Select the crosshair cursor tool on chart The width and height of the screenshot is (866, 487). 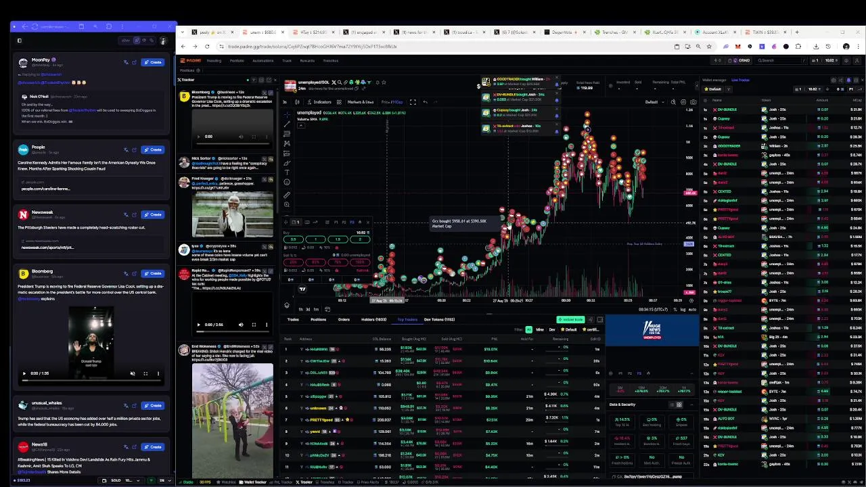tap(287, 114)
